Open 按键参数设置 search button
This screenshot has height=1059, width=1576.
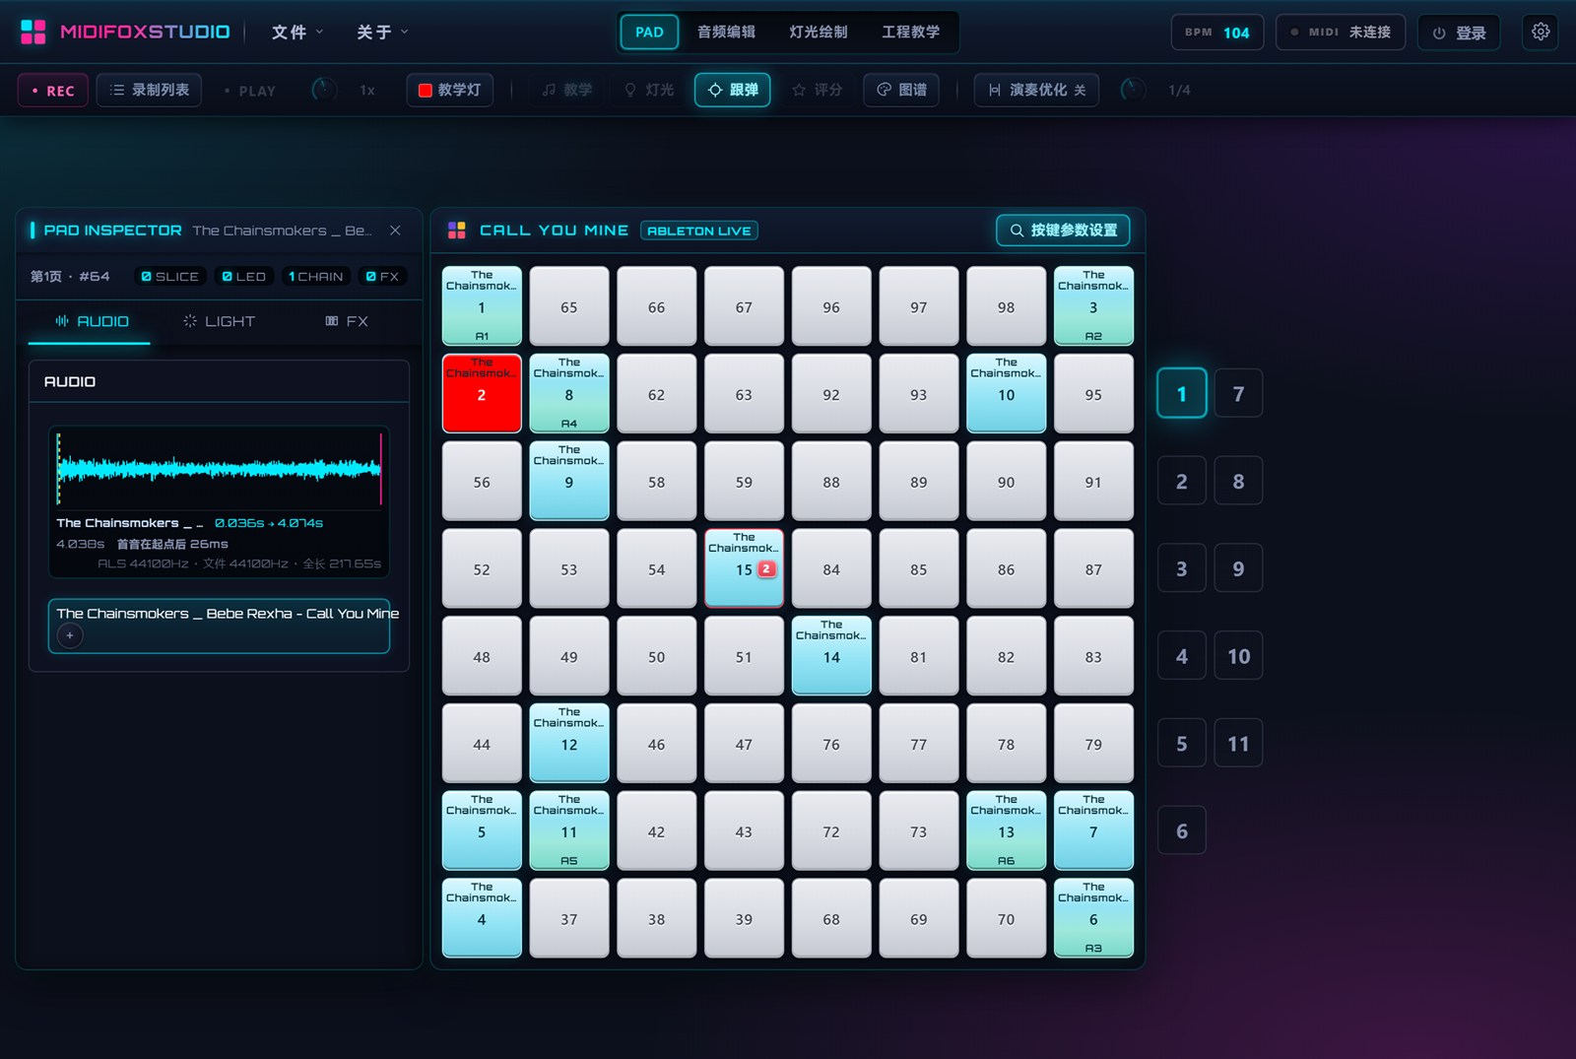click(x=1063, y=230)
